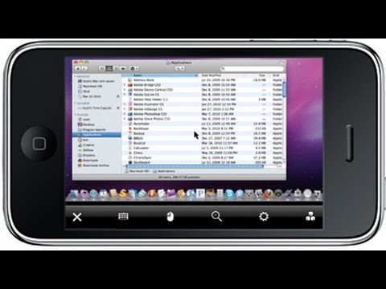The image size is (386, 289).
Task: Tap the X icon in the remote toolbar
Action: point(77,217)
